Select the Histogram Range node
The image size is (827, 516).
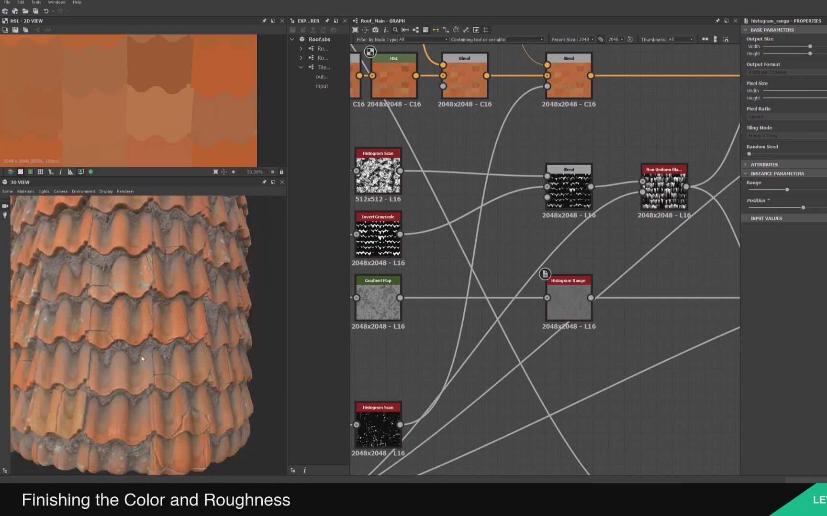(569, 298)
